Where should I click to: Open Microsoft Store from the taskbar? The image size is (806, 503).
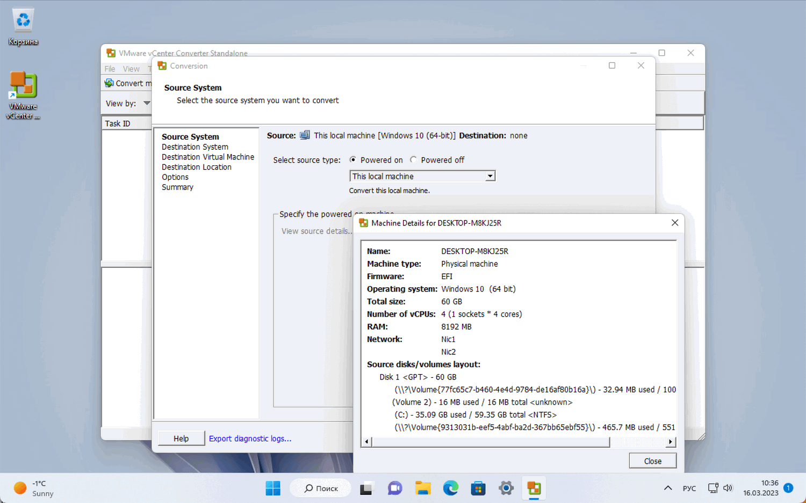(478, 489)
